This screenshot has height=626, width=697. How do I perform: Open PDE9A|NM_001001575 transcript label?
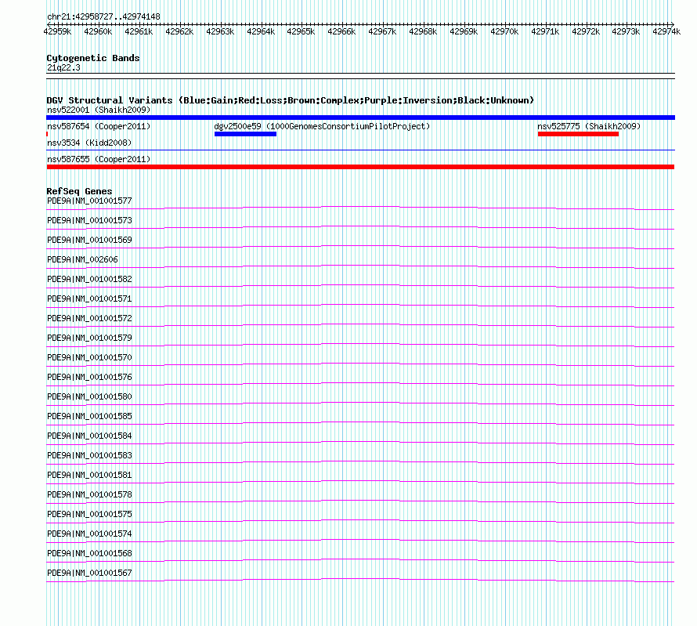[89, 514]
